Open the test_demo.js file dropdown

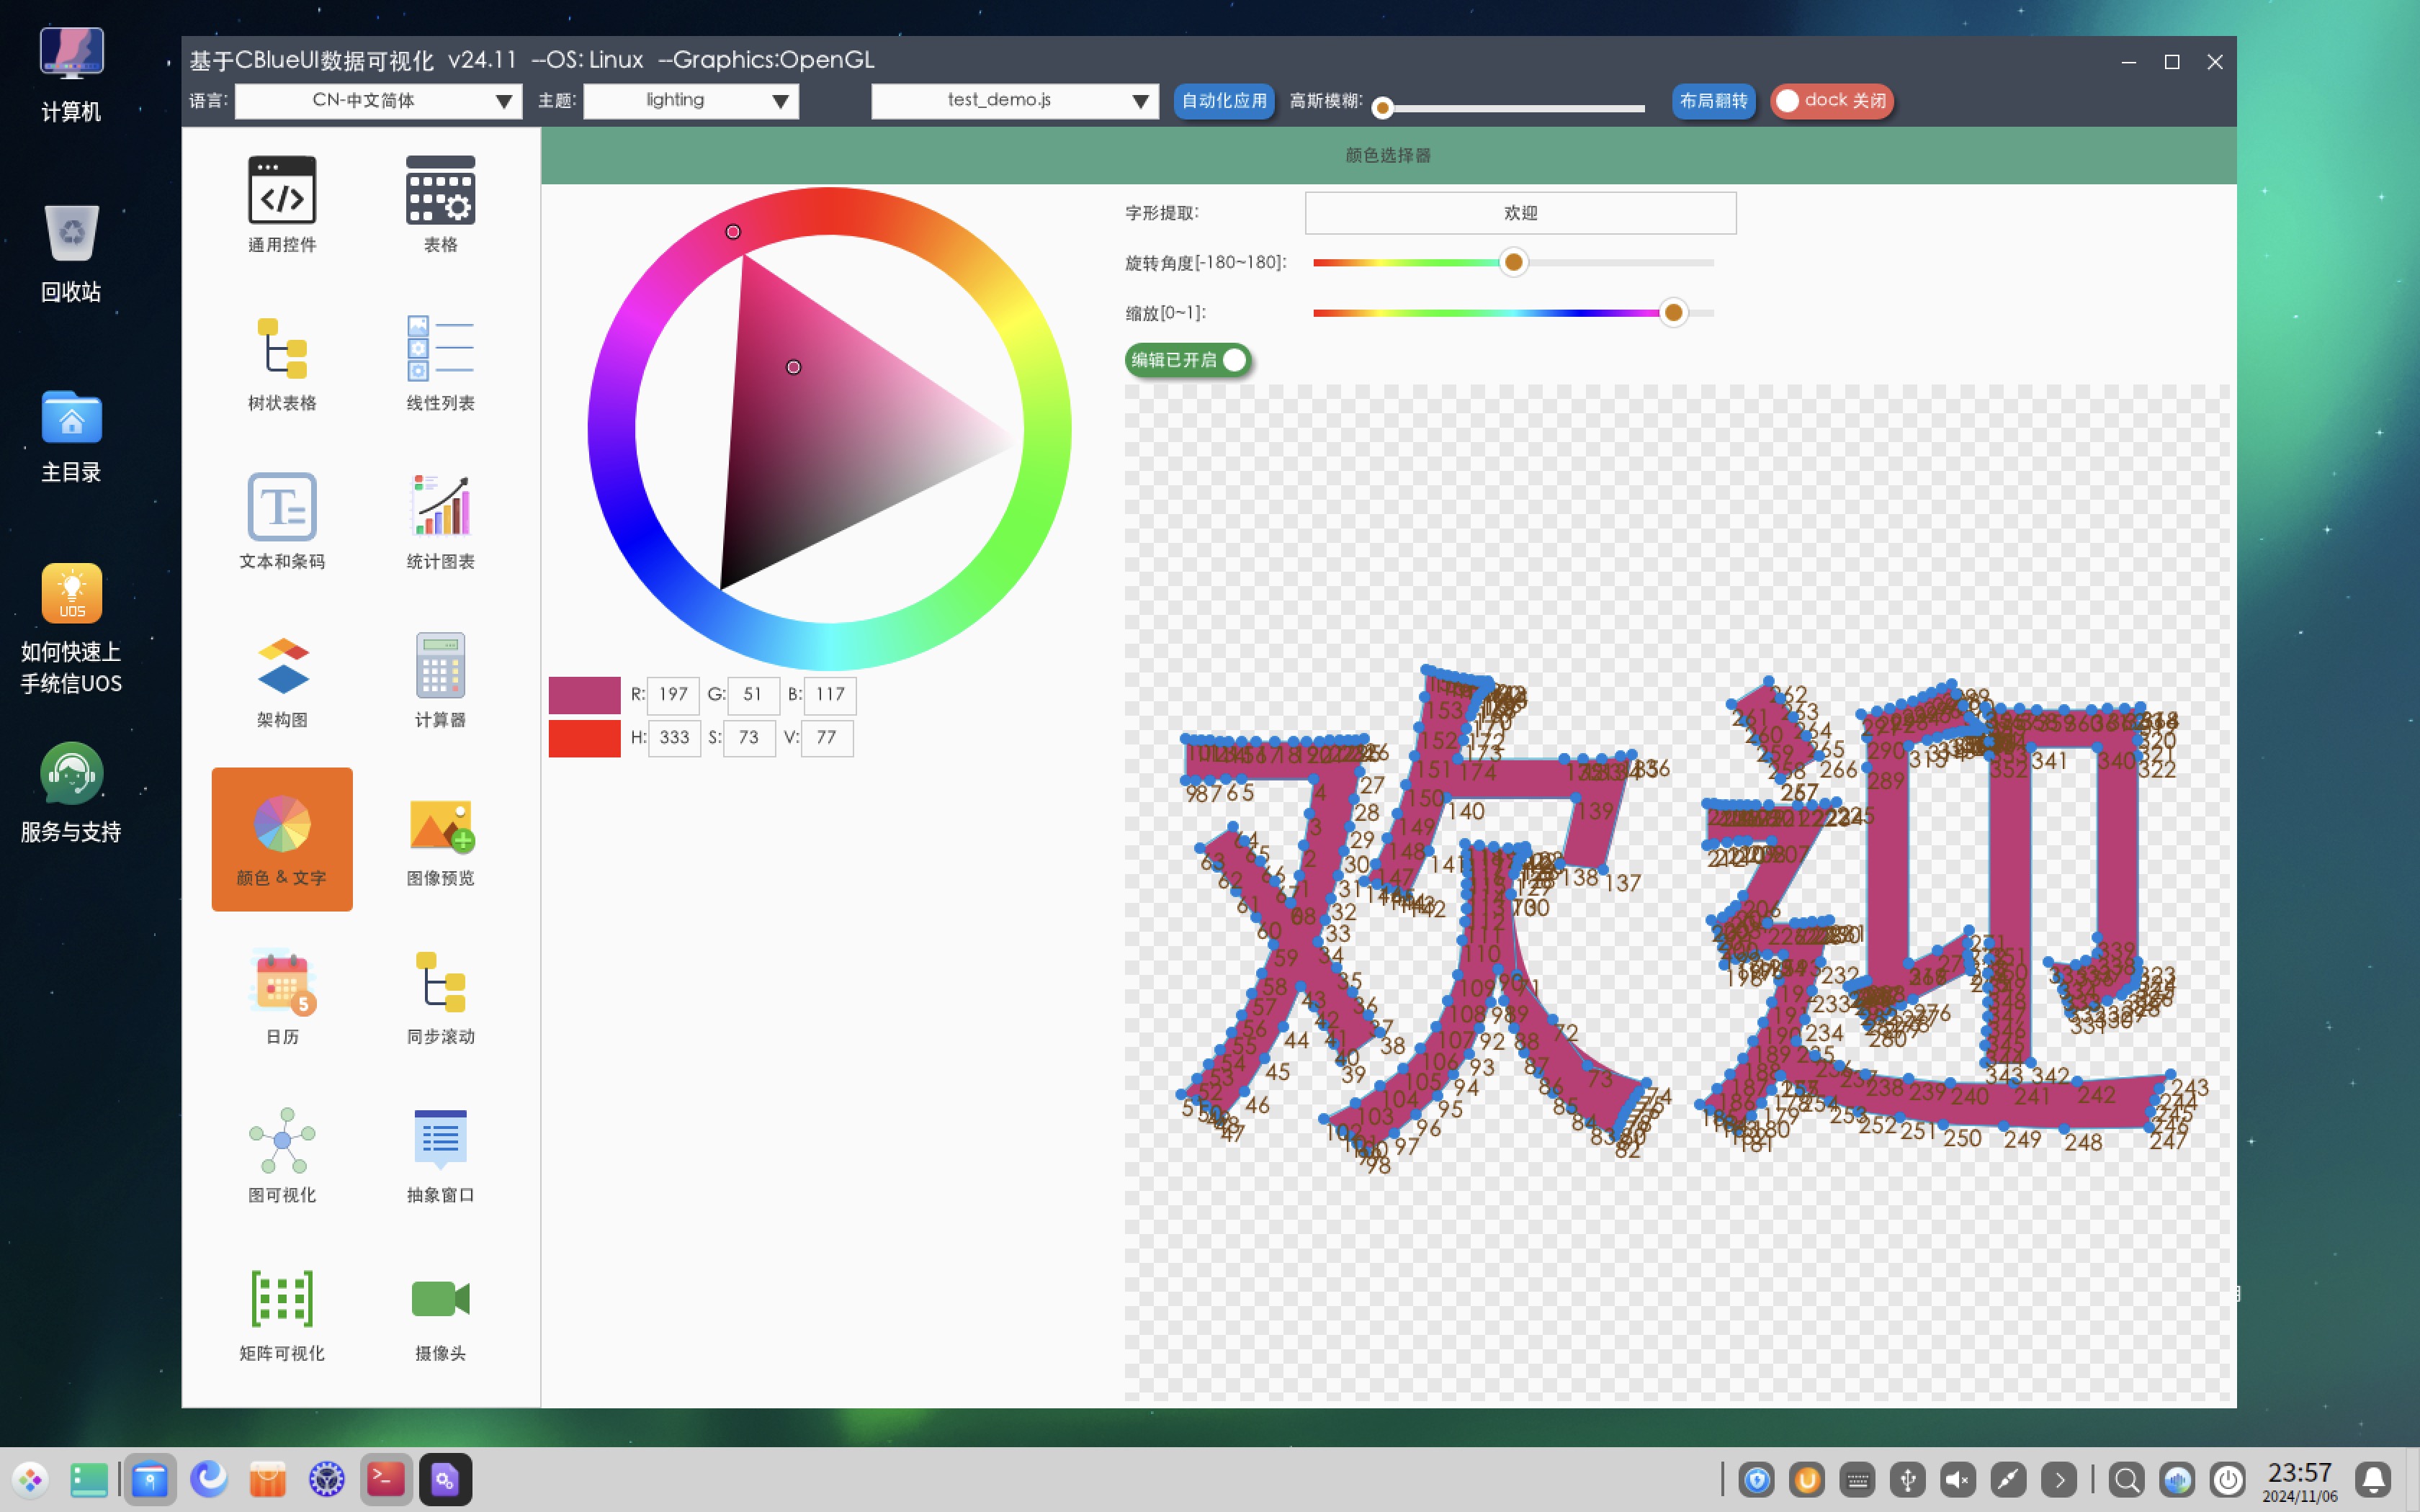[x=1014, y=101]
